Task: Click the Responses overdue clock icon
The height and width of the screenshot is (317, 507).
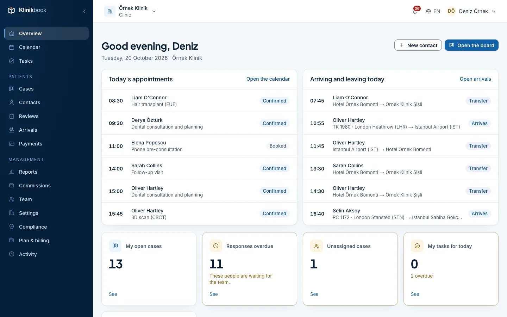Action: [x=216, y=246]
